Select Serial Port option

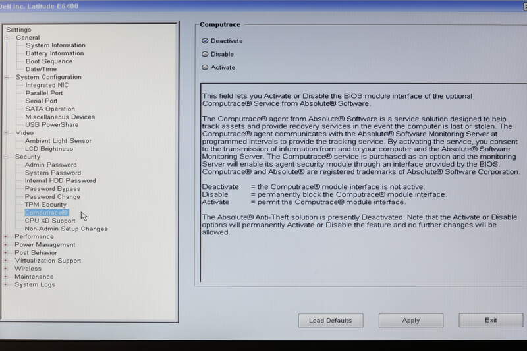point(42,101)
